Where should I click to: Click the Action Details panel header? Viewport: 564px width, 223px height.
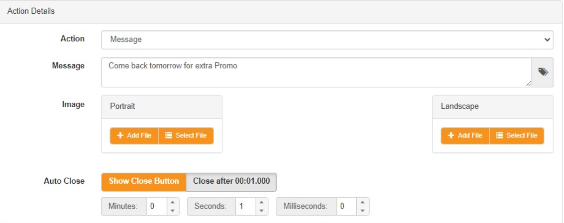click(282, 11)
